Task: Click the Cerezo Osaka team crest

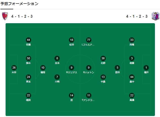Action: [155, 16]
